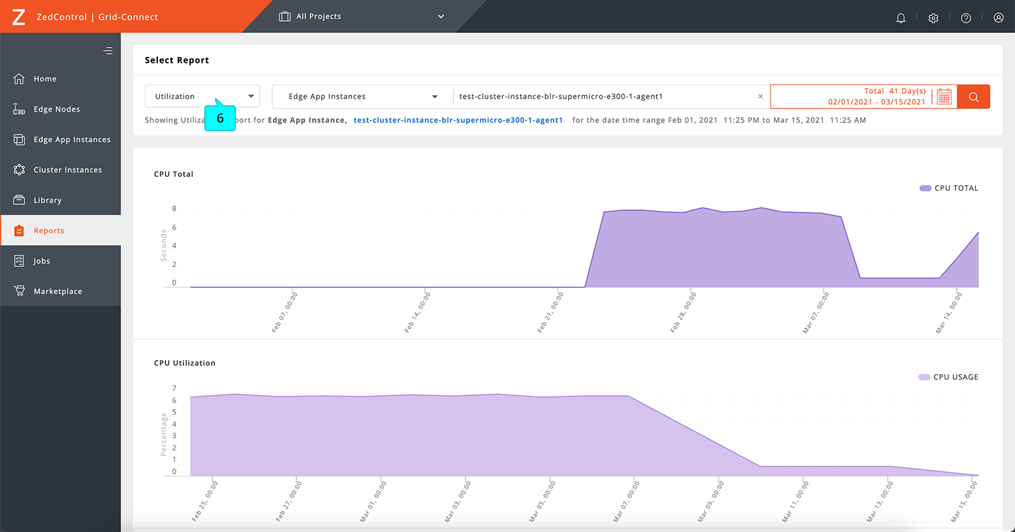This screenshot has height=532, width=1015.
Task: Click the ZedControl Z logo
Action: click(x=19, y=16)
